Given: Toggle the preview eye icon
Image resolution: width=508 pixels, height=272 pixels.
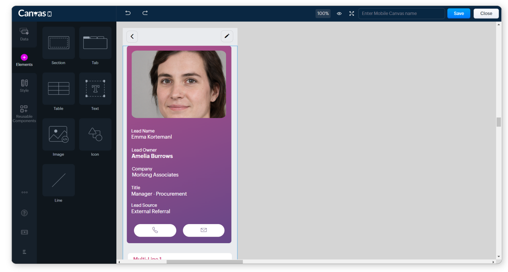Looking at the screenshot, I should (339, 14).
